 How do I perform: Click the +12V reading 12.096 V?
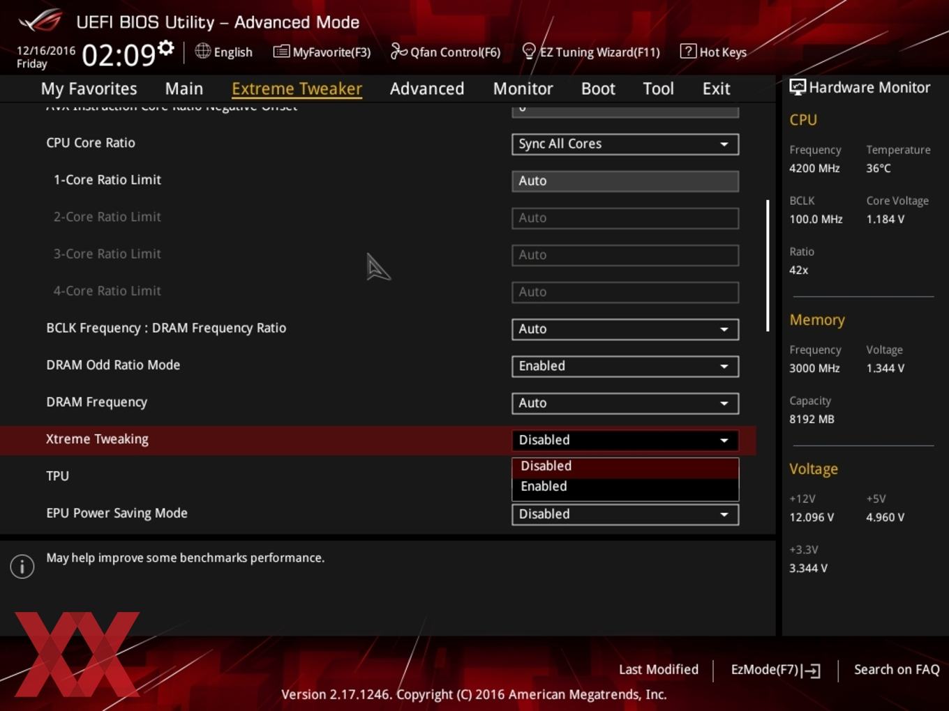(x=812, y=517)
